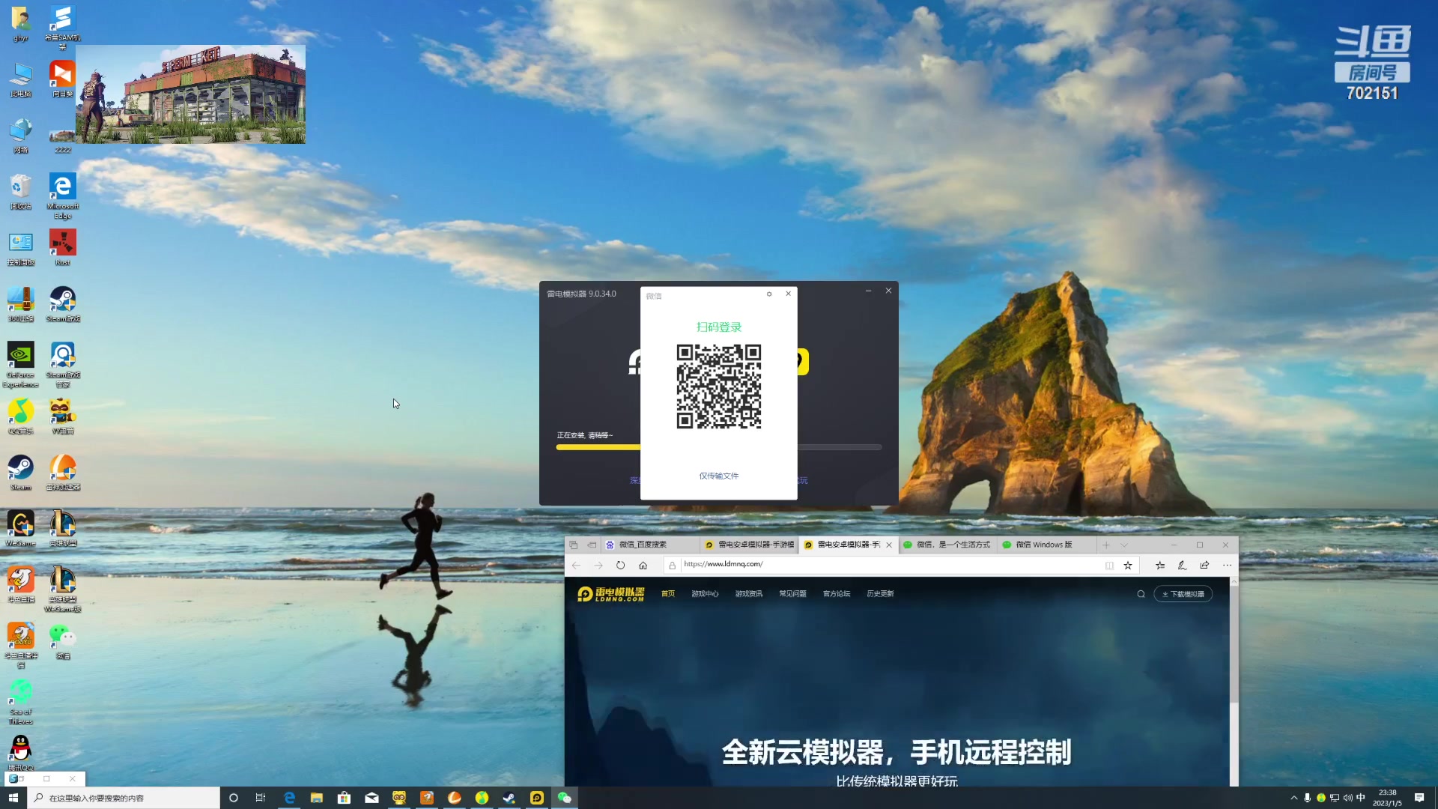Viewport: 1438px width, 809px height.
Task: Click the tabs set aside icon in Edge
Action: tap(573, 545)
